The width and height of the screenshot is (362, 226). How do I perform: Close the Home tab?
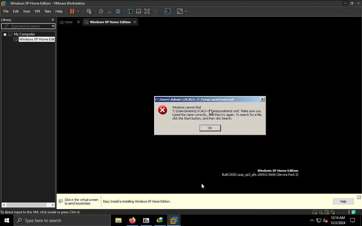(78, 22)
